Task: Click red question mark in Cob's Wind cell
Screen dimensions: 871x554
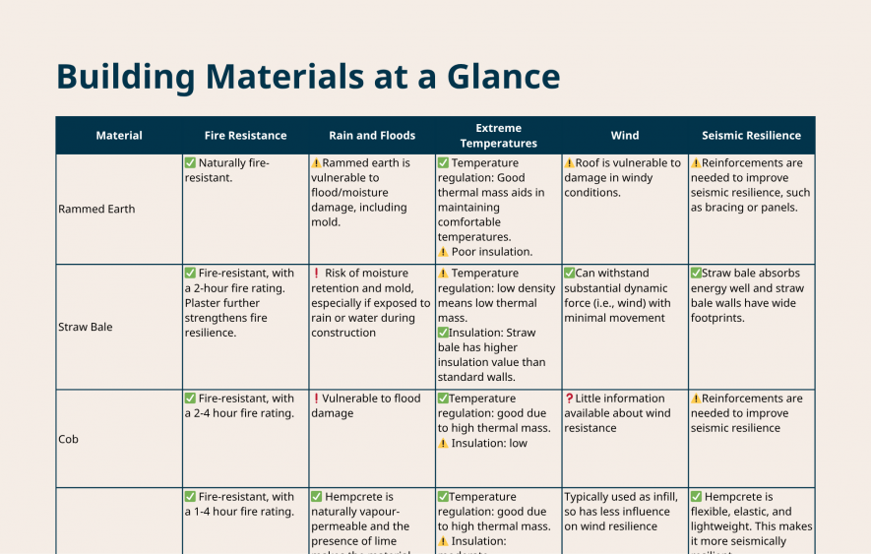Action: tap(569, 399)
